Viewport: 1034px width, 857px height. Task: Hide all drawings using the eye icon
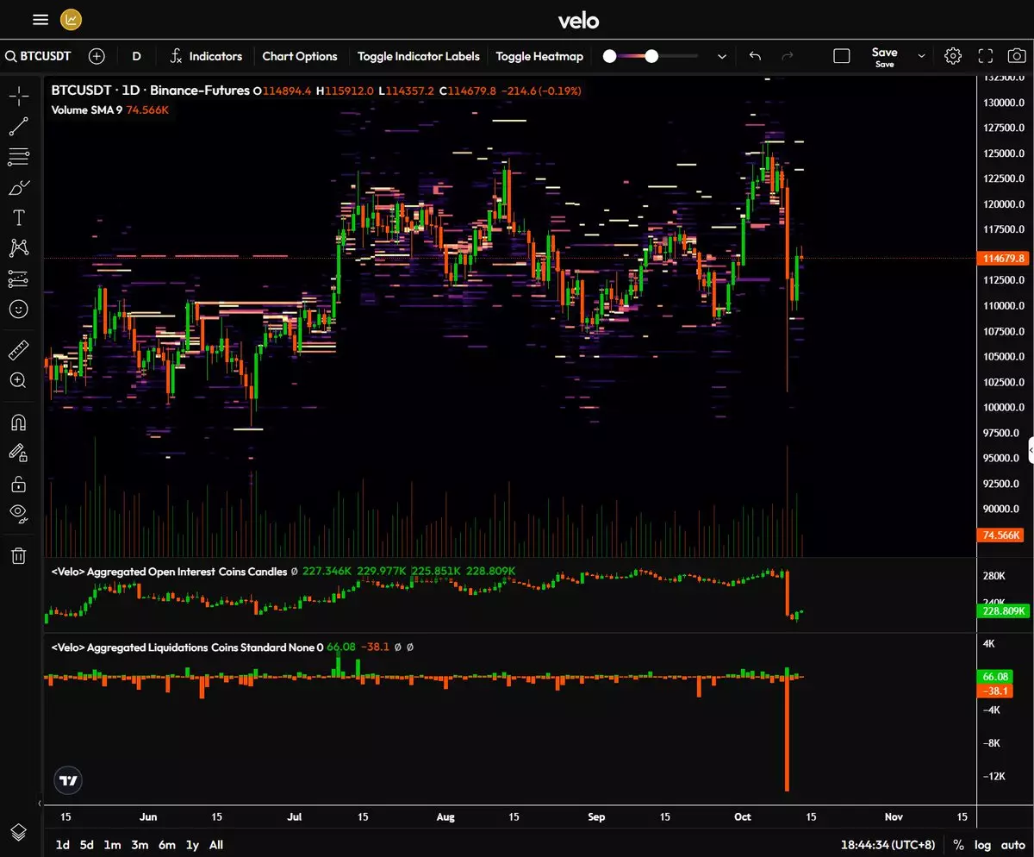tap(18, 513)
